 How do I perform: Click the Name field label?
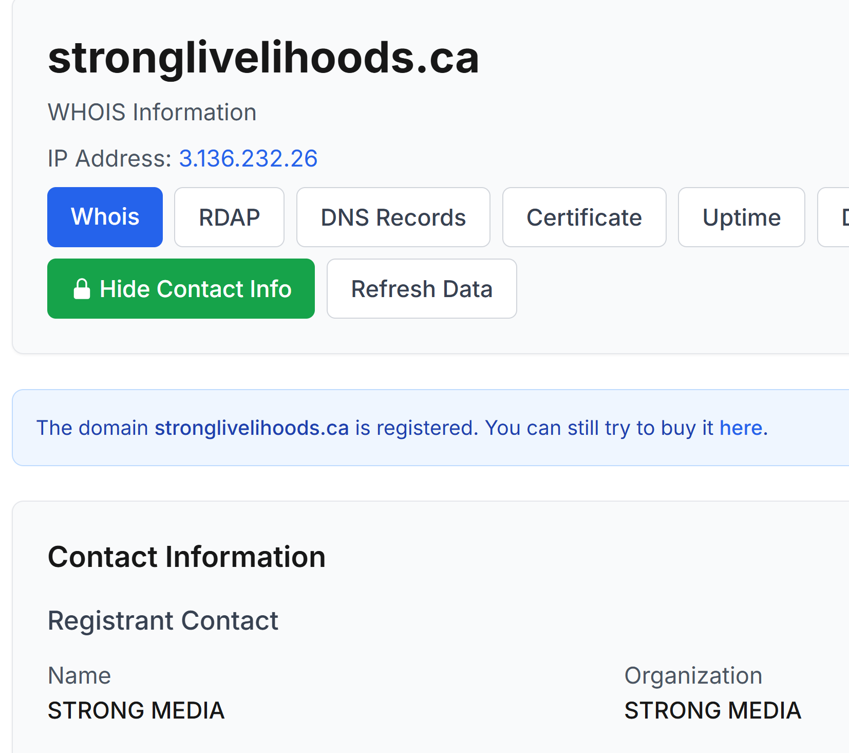(79, 675)
